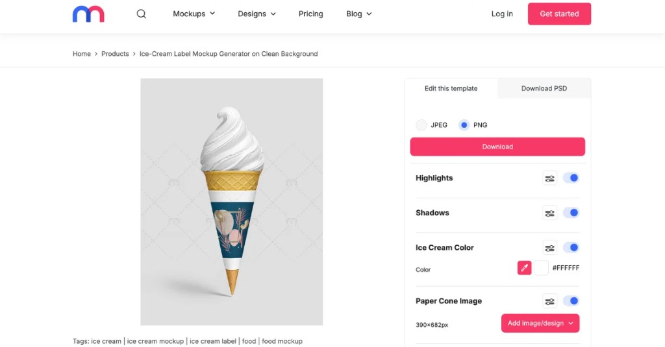
Task: Click the ice cream cone mockup preview
Action: [232, 202]
